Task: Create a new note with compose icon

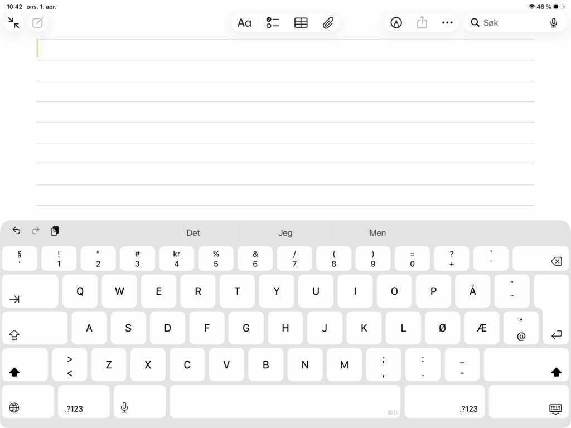Action: tap(38, 23)
